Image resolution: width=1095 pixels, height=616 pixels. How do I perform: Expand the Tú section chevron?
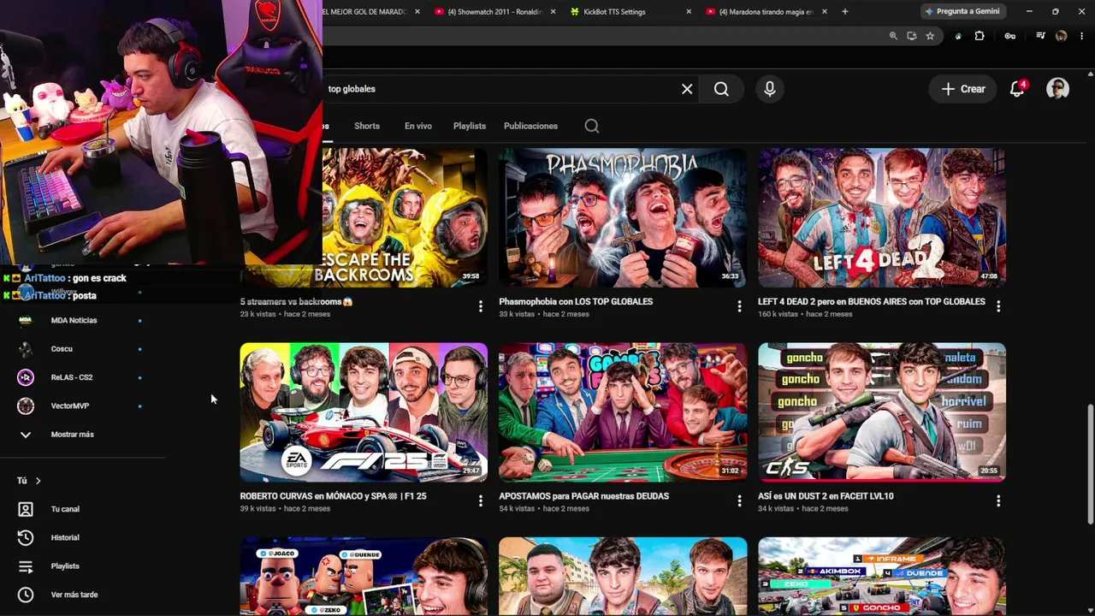38,481
